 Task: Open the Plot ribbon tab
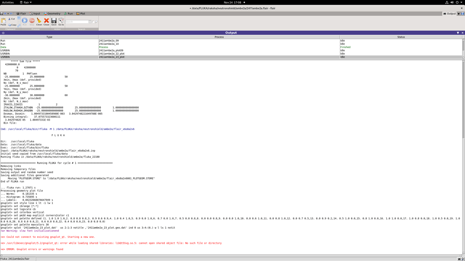(80, 13)
